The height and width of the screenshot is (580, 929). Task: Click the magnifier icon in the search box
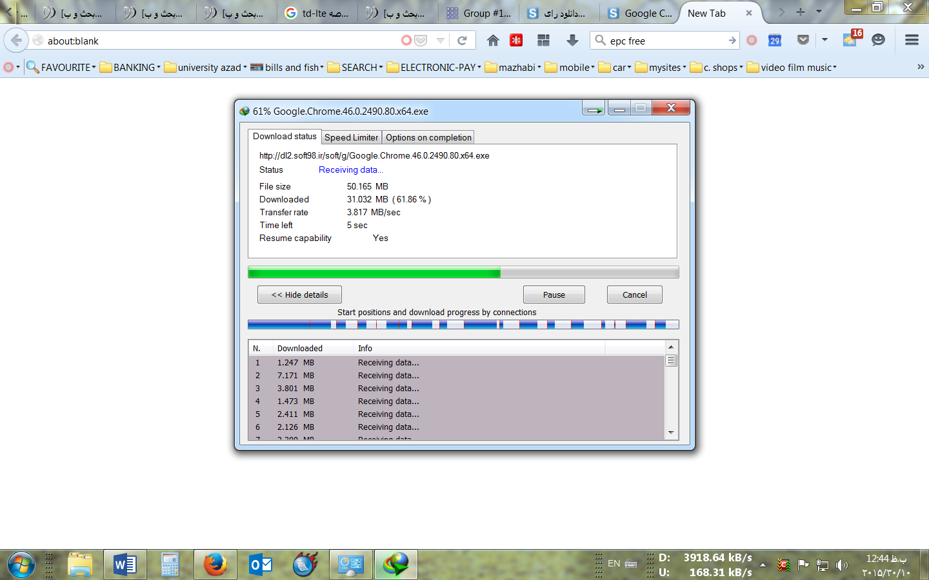(600, 41)
